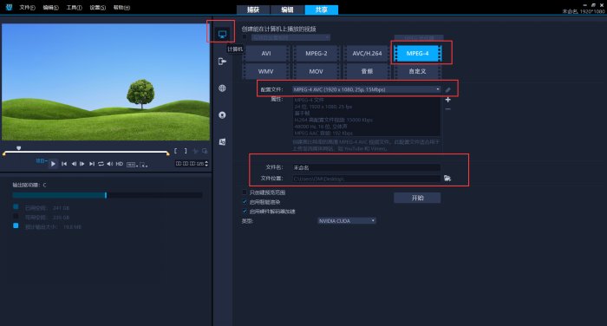Toggle loop playback
Screen dimensions: 607x326
pos(101,164)
